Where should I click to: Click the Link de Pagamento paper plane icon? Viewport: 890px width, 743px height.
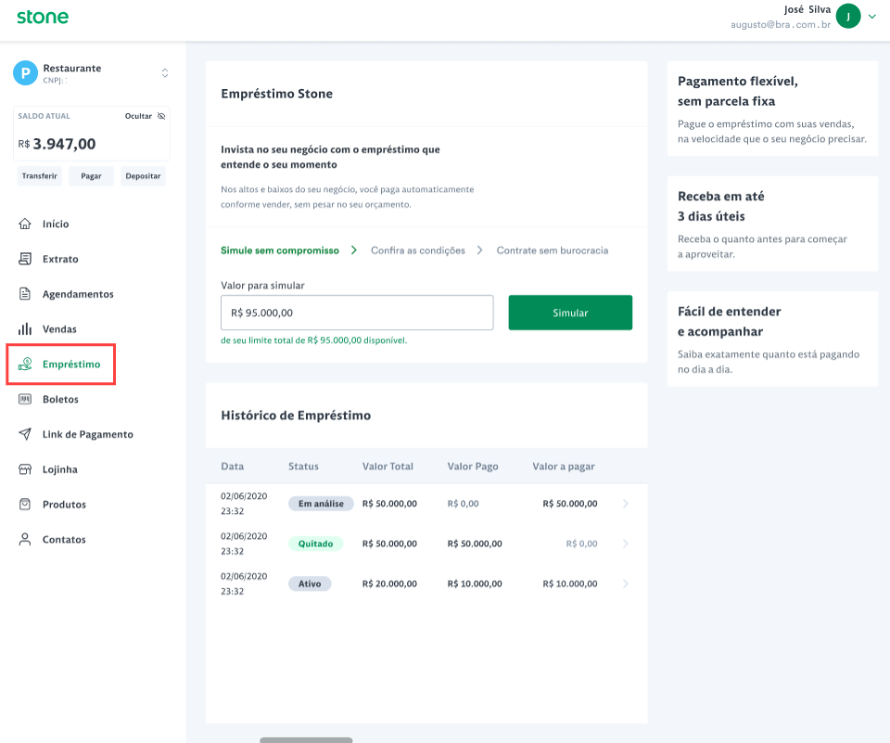25,434
